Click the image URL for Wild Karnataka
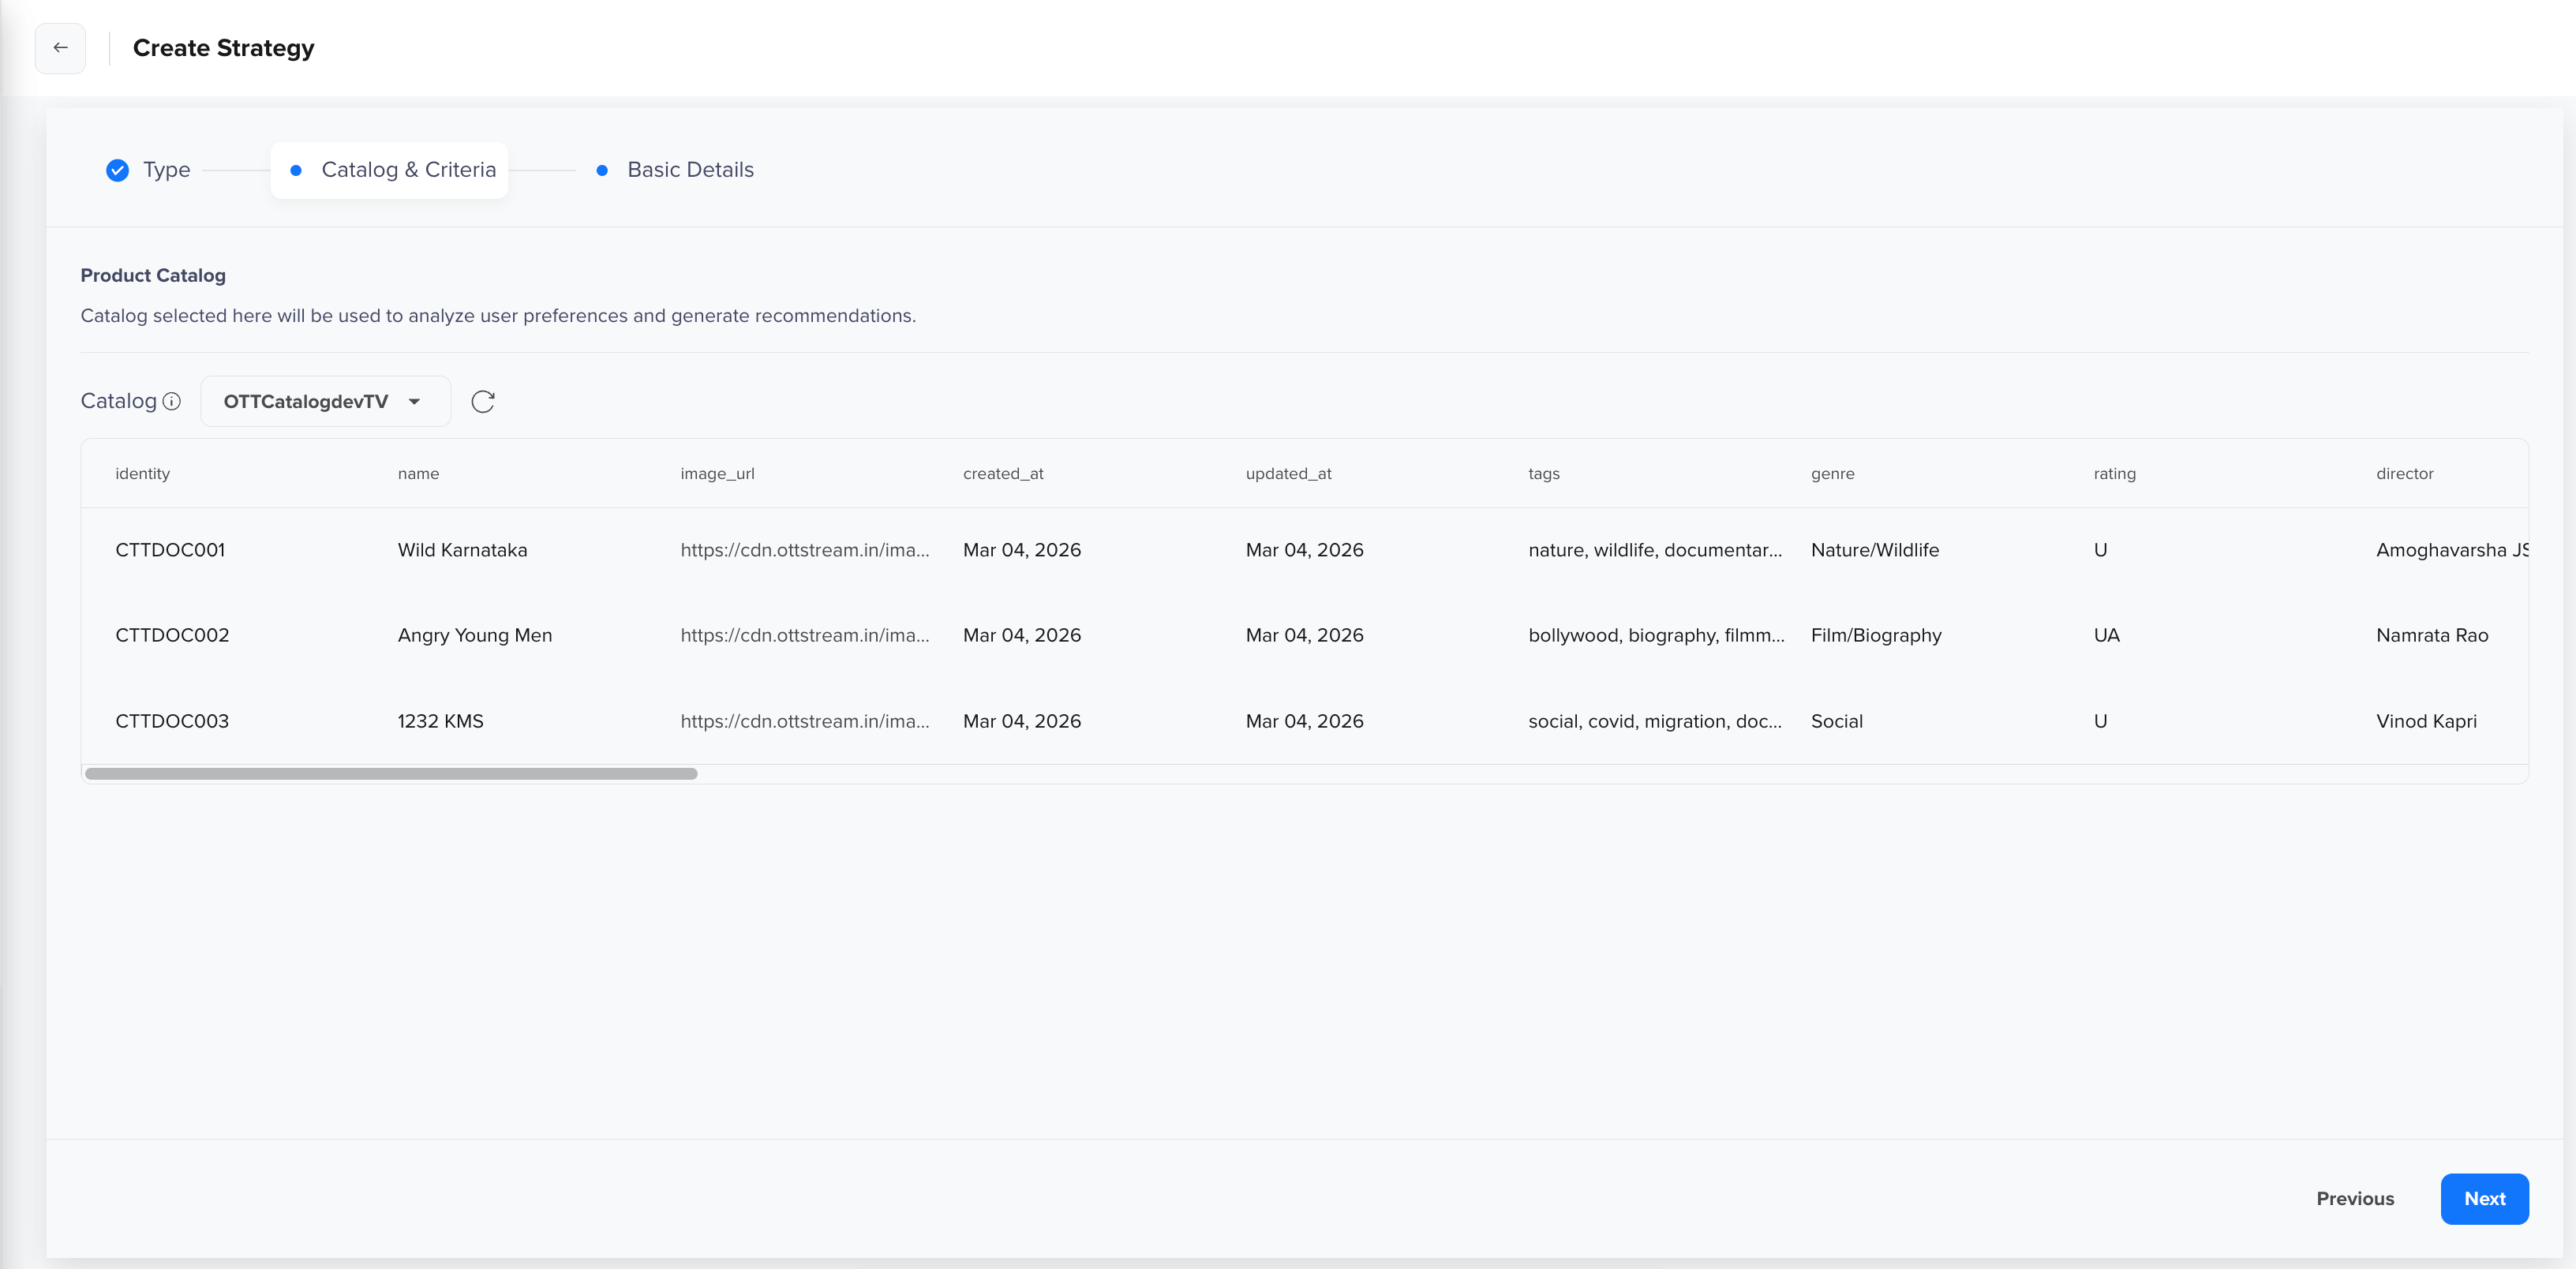This screenshot has width=2576, height=1269. coord(805,550)
